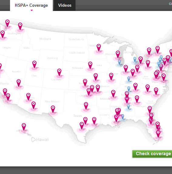Click the pink pin in Georgia
The width and height of the screenshot is (172, 174).
click(x=137, y=99)
